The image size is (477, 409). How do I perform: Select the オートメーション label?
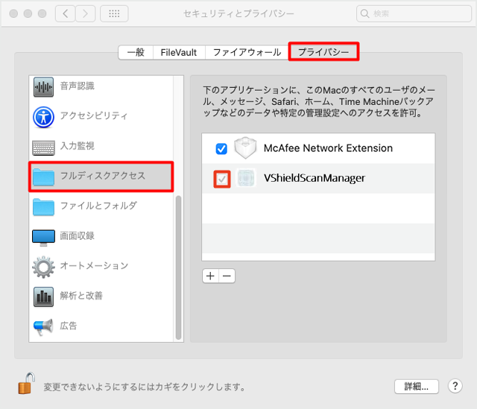click(x=95, y=266)
